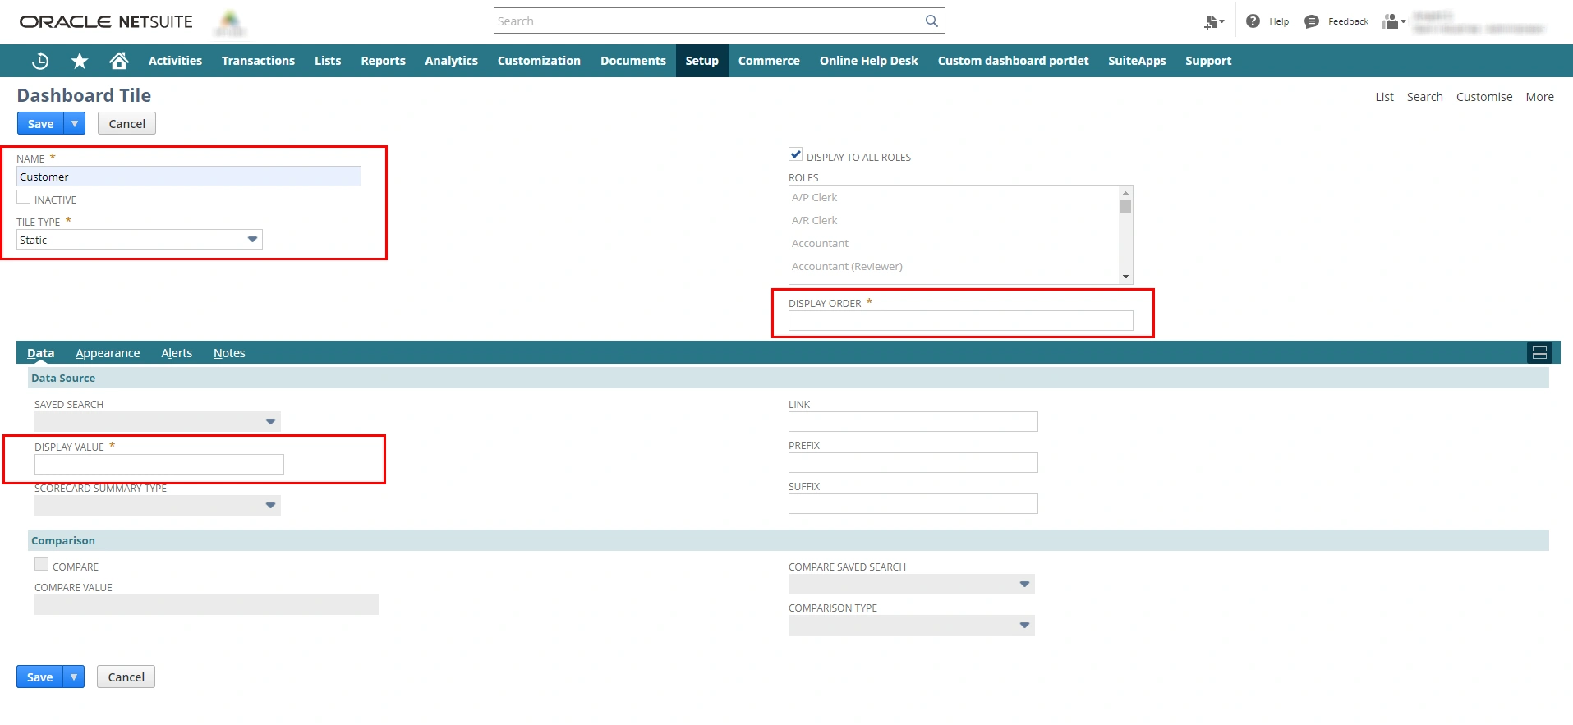Open the Search link at top right
Screen dimensions: 1573x725
click(1424, 97)
